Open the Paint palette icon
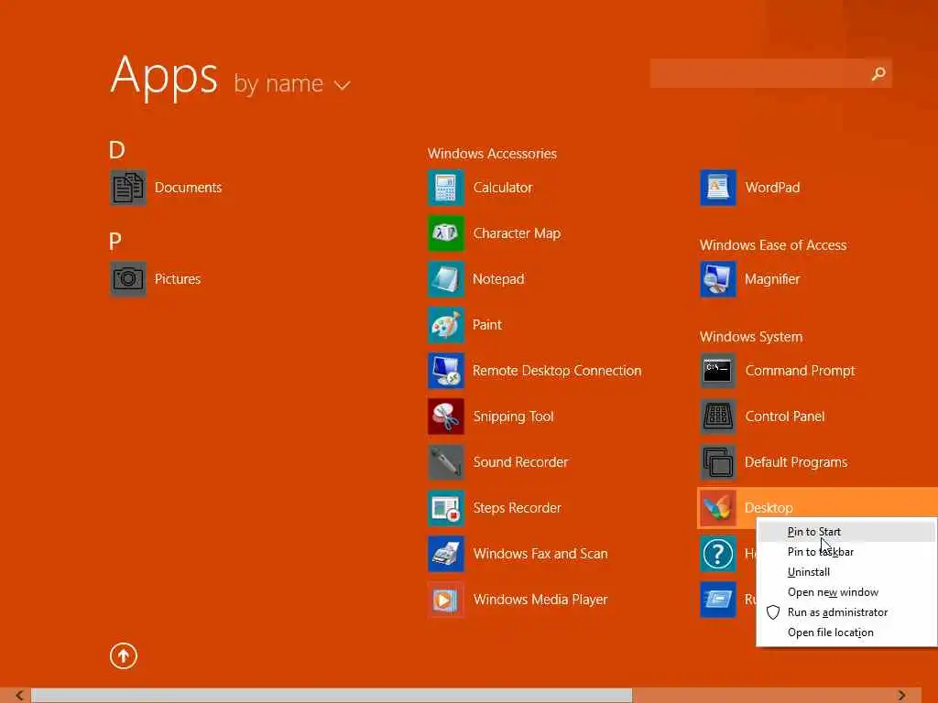 [446, 325]
